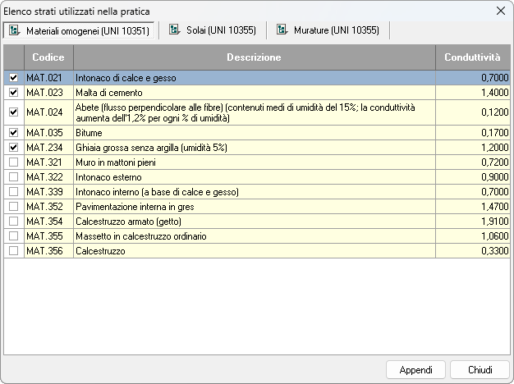514x384 pixels.
Task: Click the Materiali omogenei tab icon
Action: [15, 30]
